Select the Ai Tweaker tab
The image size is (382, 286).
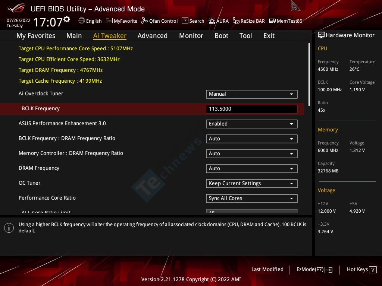pyautogui.click(x=110, y=36)
